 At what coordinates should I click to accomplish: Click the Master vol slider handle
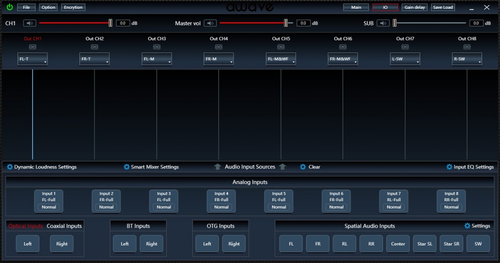tap(286, 23)
